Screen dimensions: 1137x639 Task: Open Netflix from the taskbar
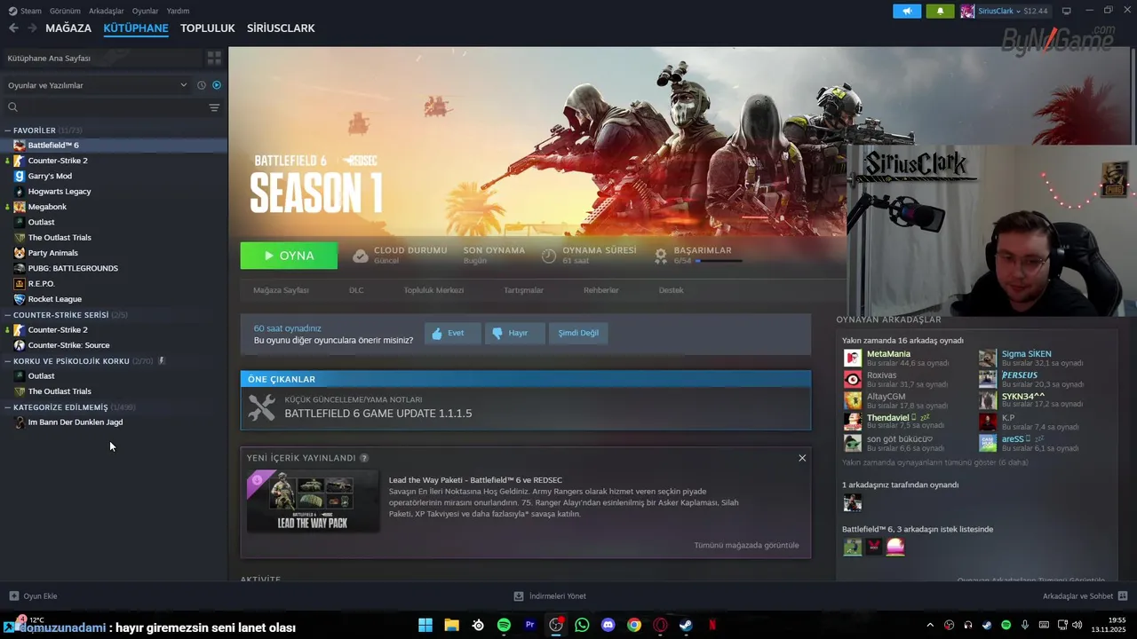(712, 625)
